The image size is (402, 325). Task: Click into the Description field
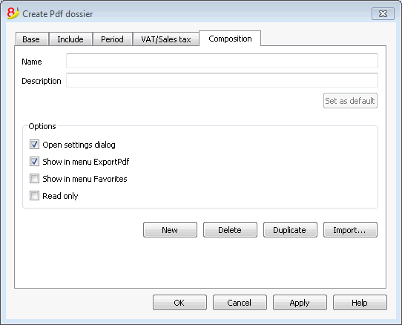pyautogui.click(x=222, y=80)
